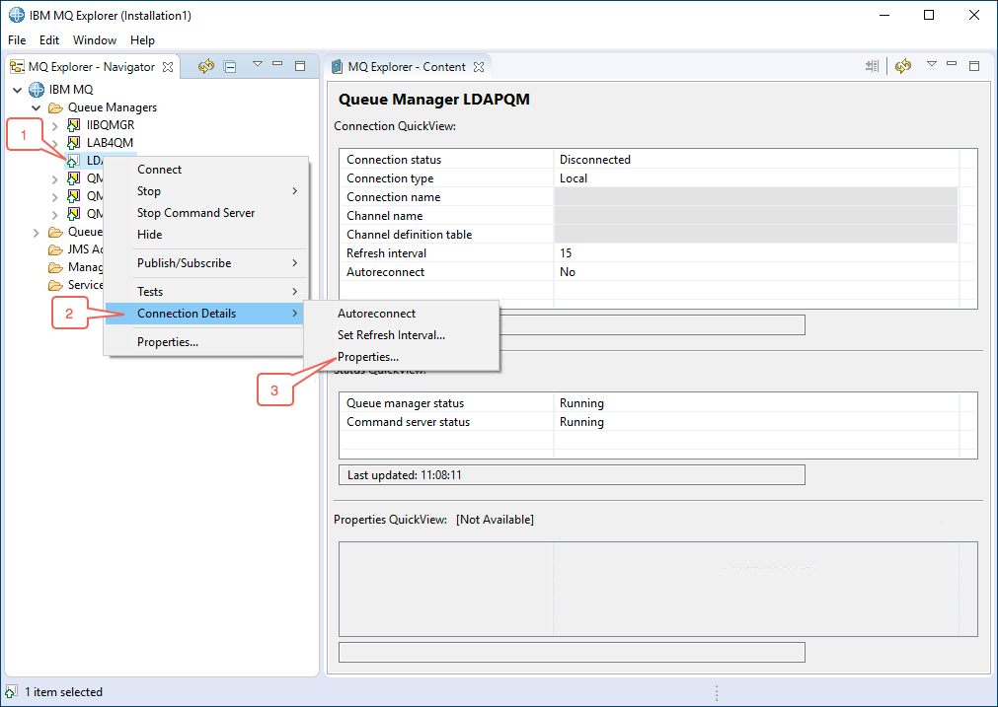Expand the Queue Manager Clusters folder
This screenshot has width=998, height=707.
point(36,233)
